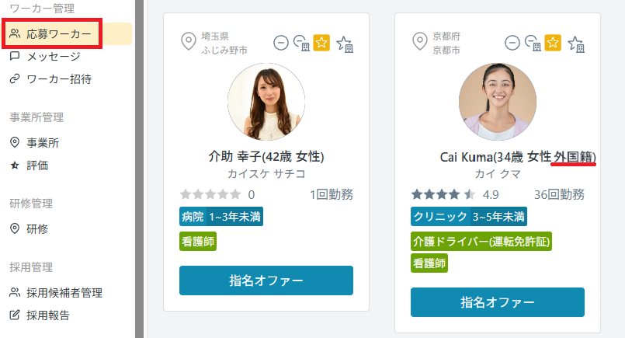Click the minus circle icon on 介助 幸子's card
This screenshot has height=338, width=625.
pos(281,43)
